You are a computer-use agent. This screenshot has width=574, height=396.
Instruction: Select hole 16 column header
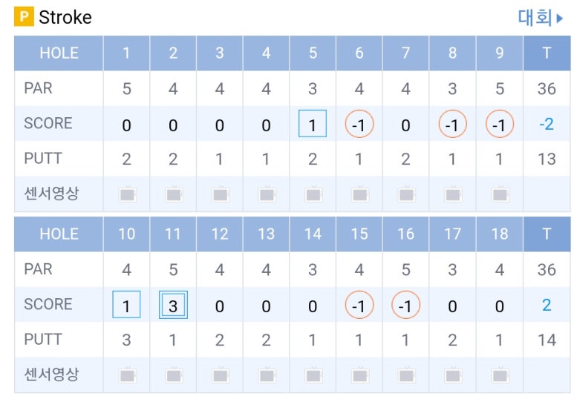point(405,234)
